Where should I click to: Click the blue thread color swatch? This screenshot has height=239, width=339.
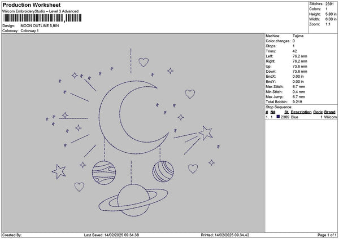click(x=278, y=117)
